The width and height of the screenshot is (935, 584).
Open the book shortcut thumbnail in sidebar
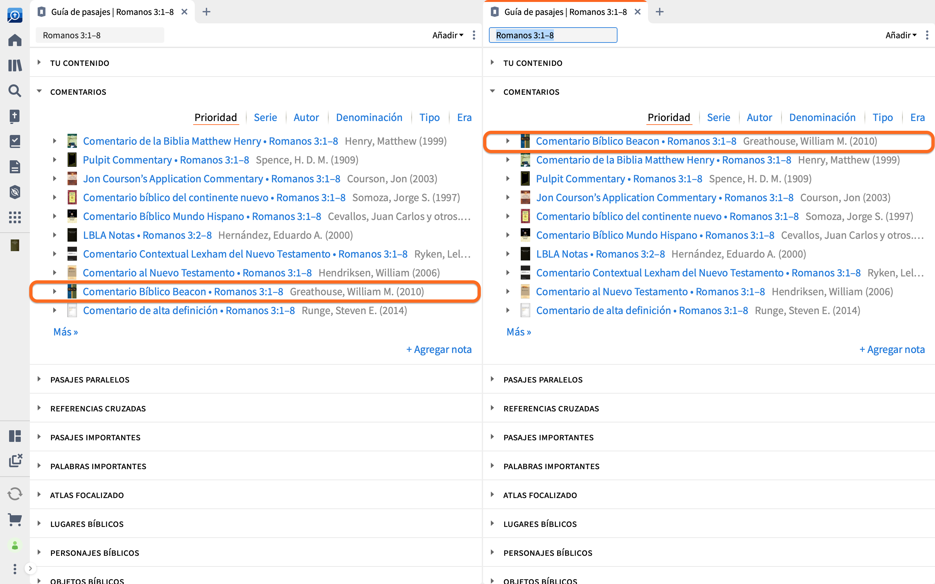pyautogui.click(x=15, y=245)
